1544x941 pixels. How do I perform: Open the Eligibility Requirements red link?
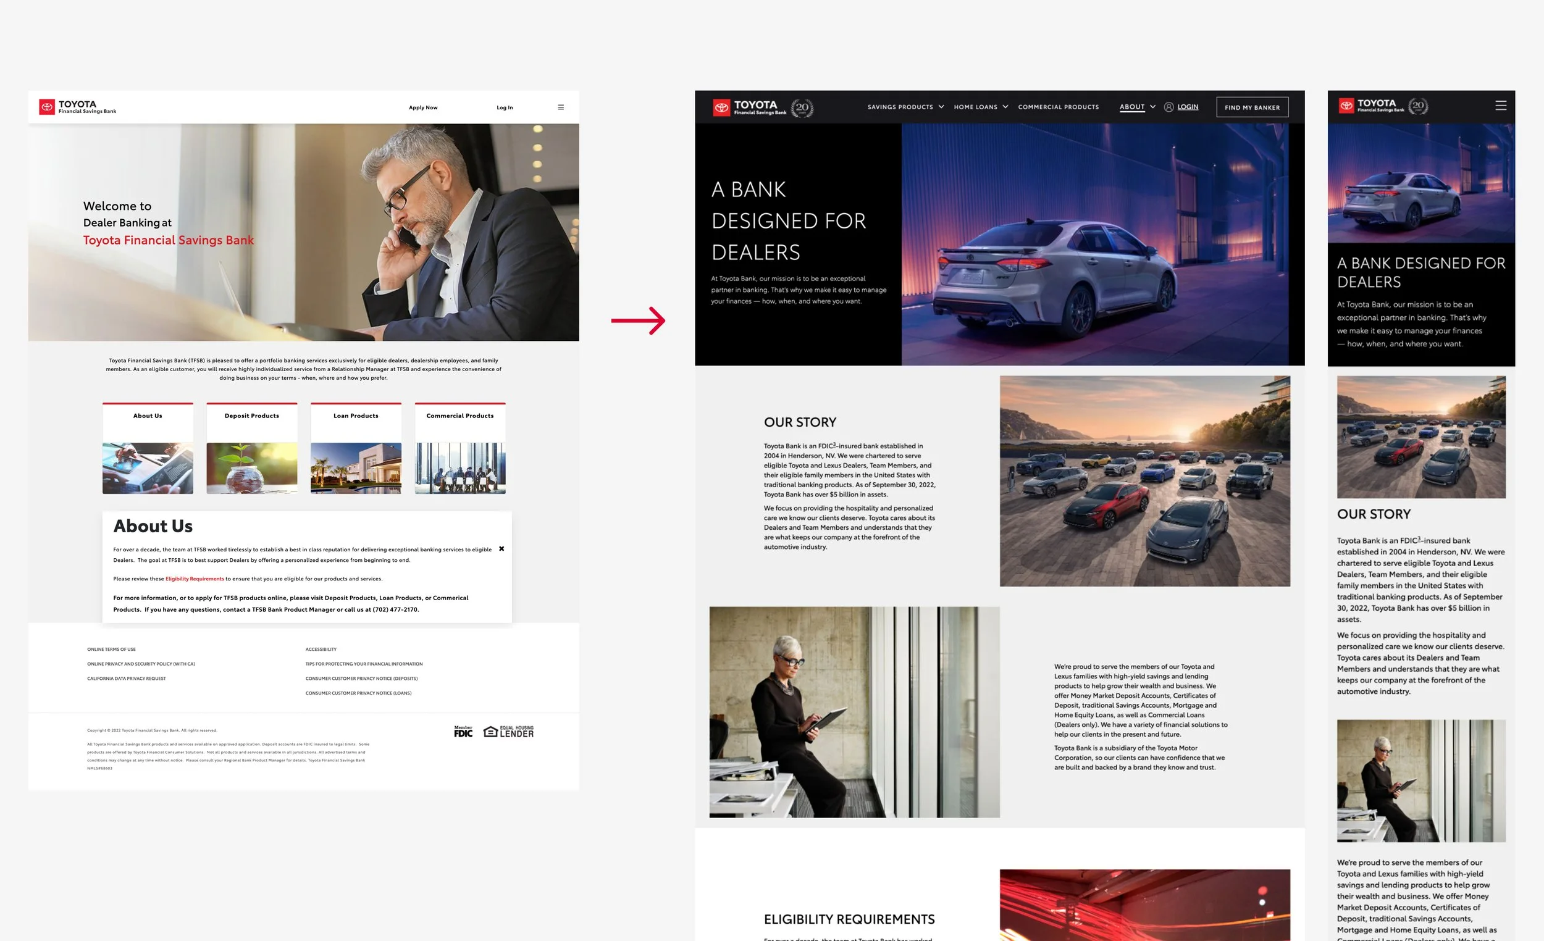pyautogui.click(x=195, y=579)
